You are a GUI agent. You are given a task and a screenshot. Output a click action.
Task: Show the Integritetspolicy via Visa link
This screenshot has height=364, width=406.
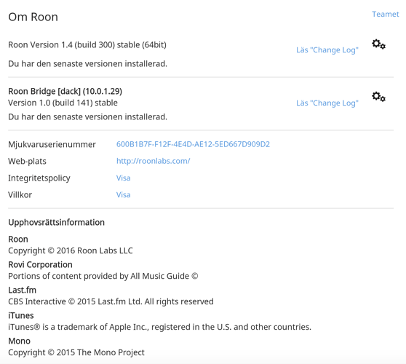coord(124,178)
